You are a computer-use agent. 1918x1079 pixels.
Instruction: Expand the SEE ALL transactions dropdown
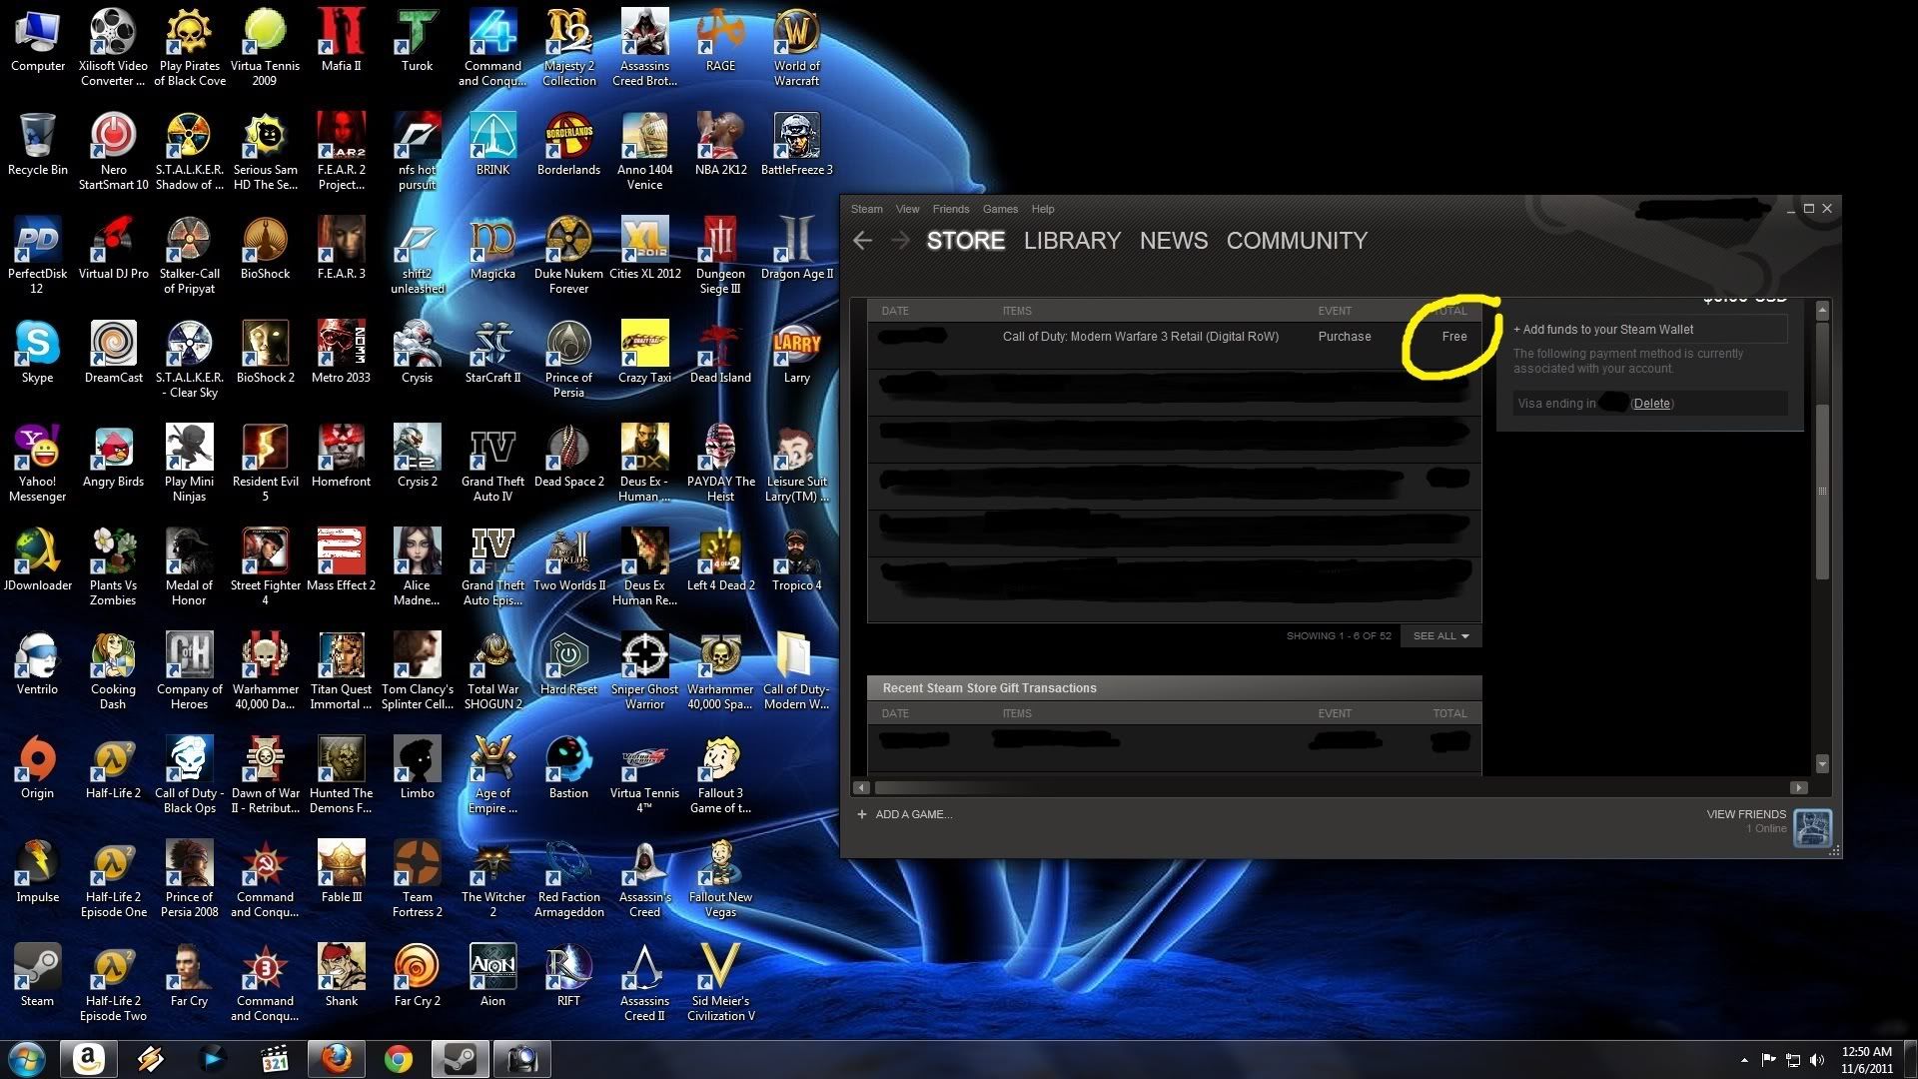tap(1440, 636)
